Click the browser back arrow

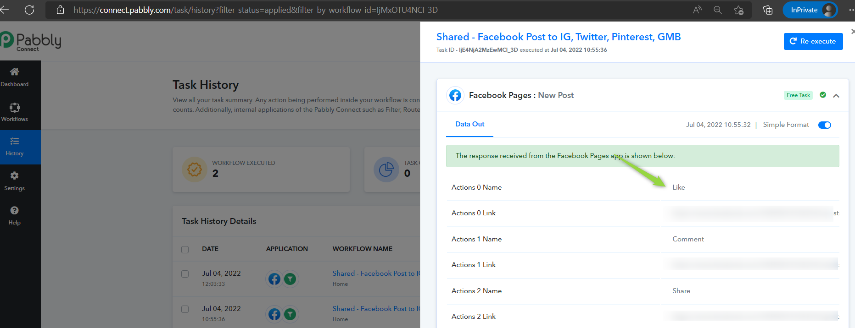[5, 10]
